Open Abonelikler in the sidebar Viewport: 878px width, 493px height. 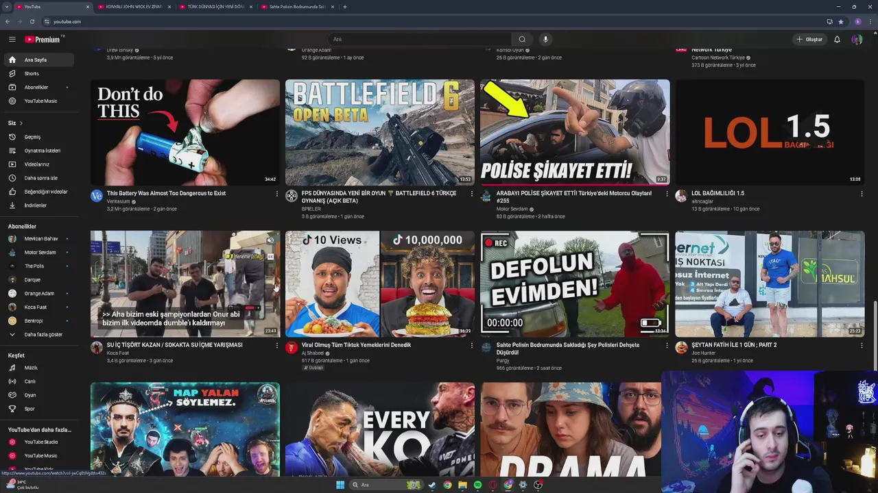click(38, 87)
